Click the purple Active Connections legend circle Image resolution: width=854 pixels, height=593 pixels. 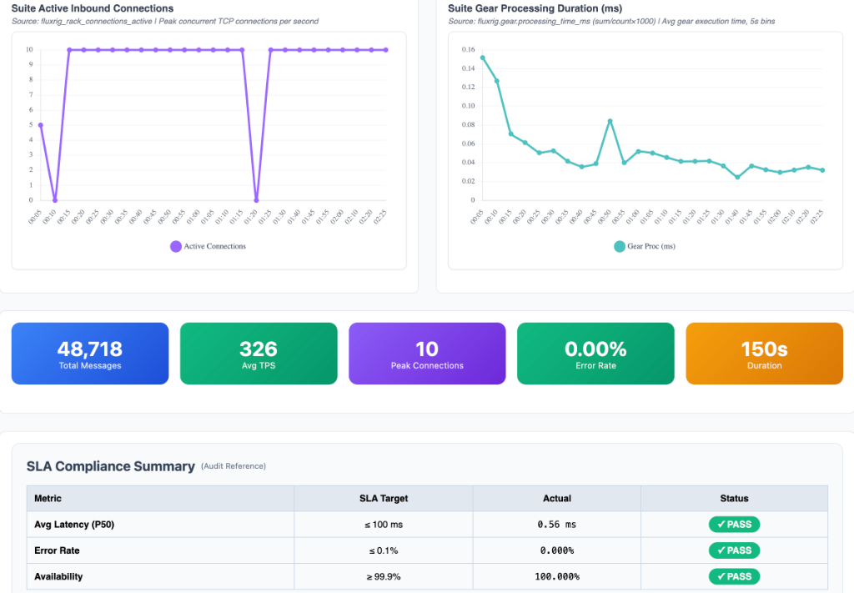pyautogui.click(x=176, y=246)
